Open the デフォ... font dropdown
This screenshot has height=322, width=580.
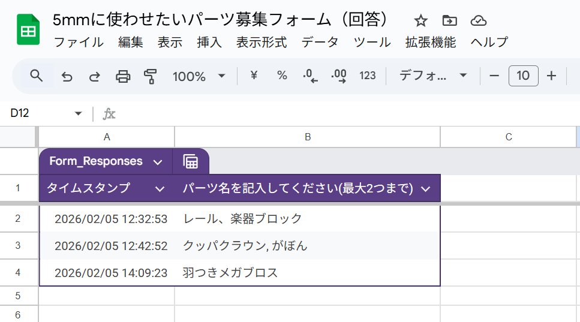click(x=433, y=76)
